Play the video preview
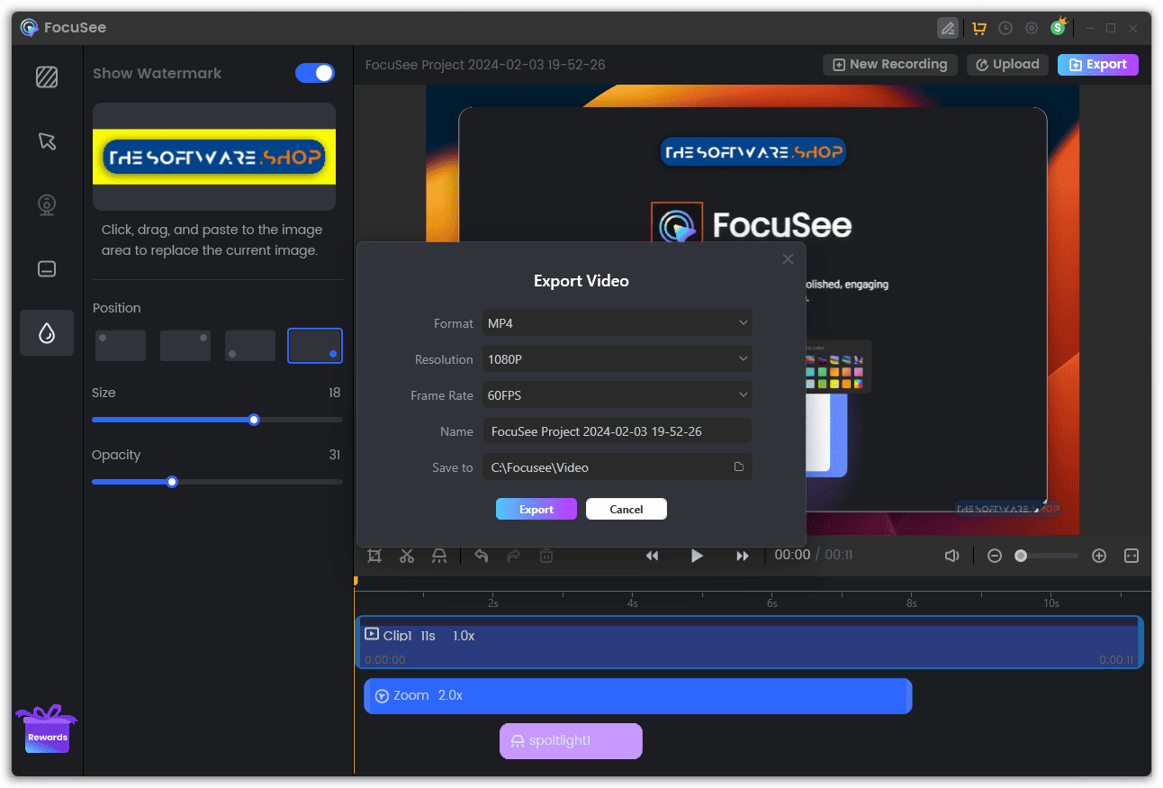 click(x=697, y=556)
